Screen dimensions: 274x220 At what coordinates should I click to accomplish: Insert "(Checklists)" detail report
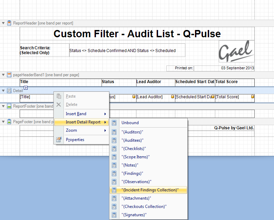coord(148,149)
